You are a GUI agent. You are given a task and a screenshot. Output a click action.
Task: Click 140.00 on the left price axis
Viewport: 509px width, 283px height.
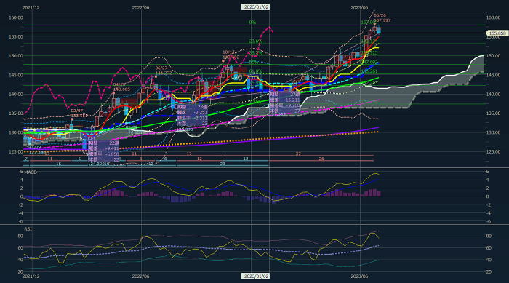(x=15, y=95)
